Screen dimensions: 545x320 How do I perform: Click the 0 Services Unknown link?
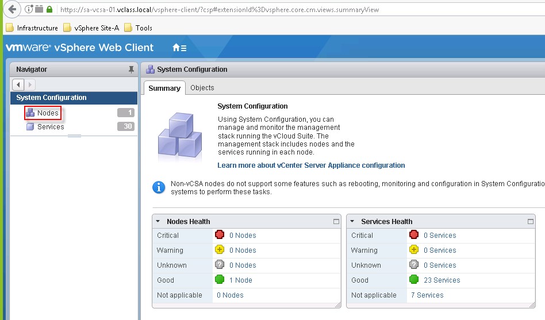pyautogui.click(x=440, y=265)
